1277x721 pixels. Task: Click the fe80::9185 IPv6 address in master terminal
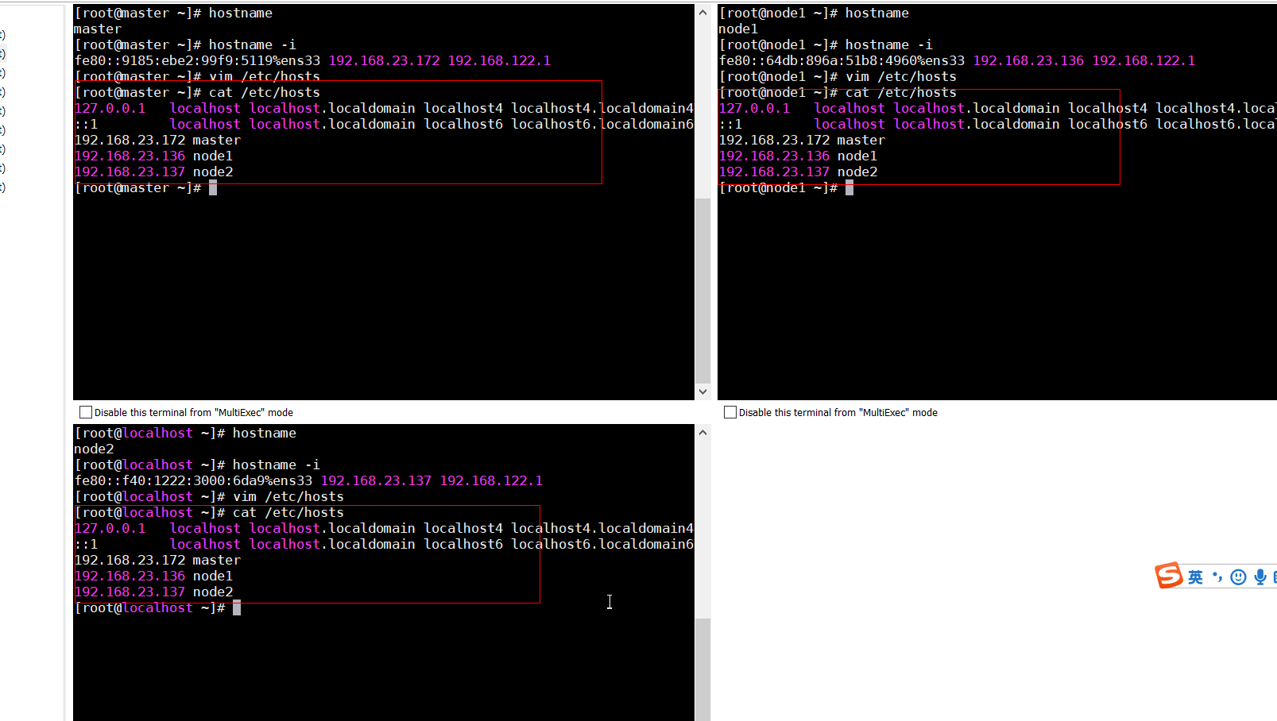pyautogui.click(x=197, y=61)
